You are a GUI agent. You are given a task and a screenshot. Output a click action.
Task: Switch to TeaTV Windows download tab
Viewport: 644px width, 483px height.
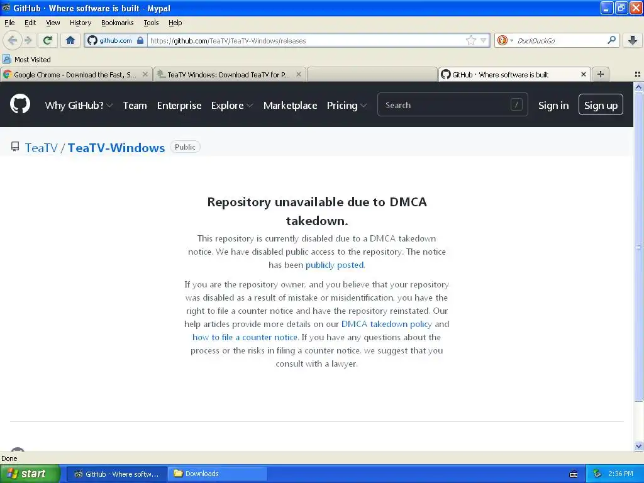coord(229,74)
